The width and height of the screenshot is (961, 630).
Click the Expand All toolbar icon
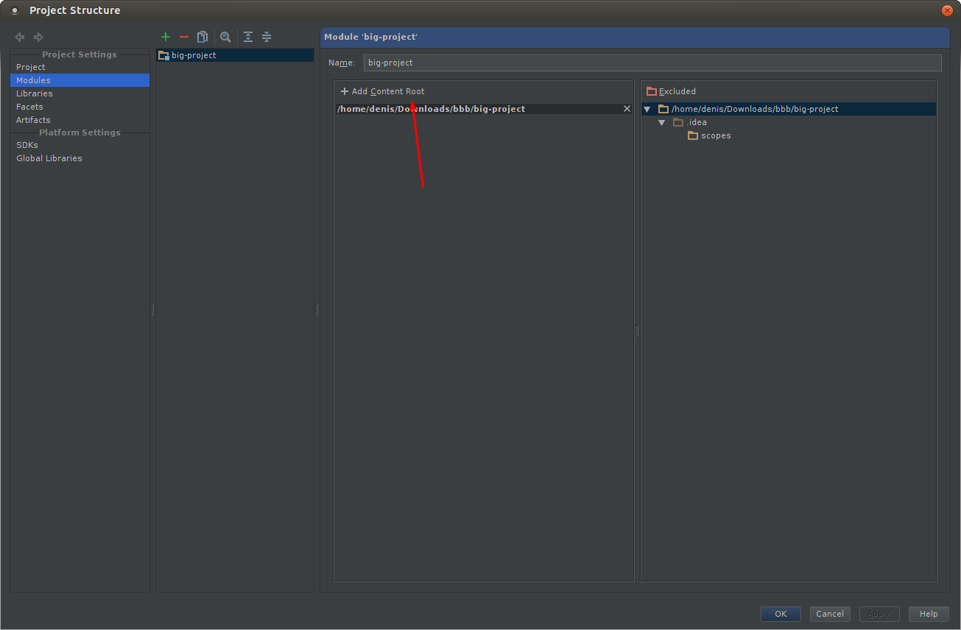(x=248, y=37)
